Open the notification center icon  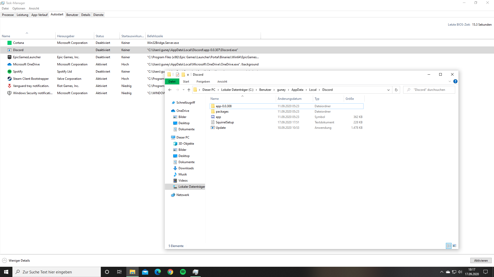(x=486, y=272)
